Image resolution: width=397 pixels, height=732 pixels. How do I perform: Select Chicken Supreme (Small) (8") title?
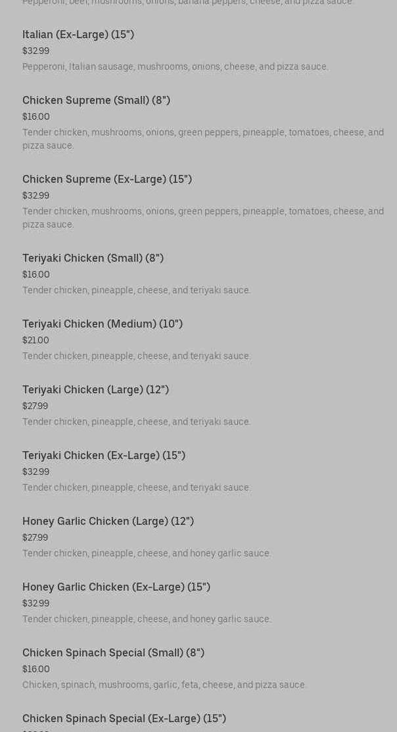(x=96, y=101)
